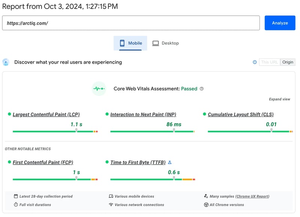This screenshot has height=217, width=300.
Task: Click the Core Web Vitals pulse icon
Action: click(99, 89)
